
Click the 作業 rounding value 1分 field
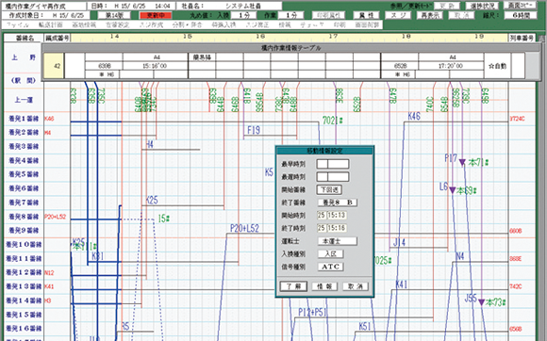pyautogui.click(x=290, y=15)
